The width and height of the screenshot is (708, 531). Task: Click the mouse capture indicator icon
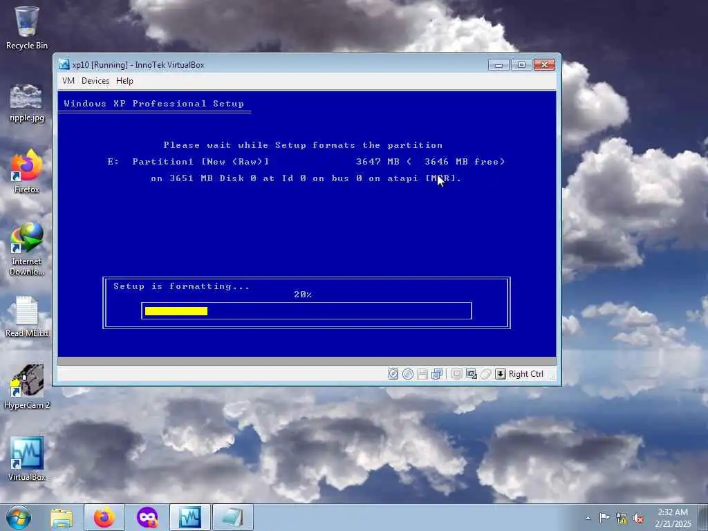click(486, 374)
